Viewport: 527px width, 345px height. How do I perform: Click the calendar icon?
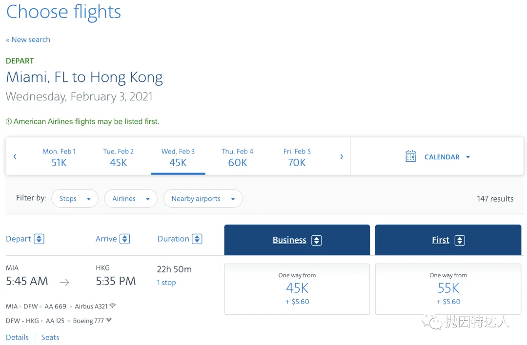411,156
